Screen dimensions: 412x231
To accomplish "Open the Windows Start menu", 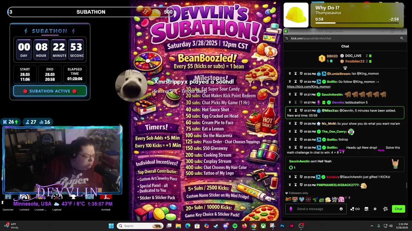I will tap(111, 226).
